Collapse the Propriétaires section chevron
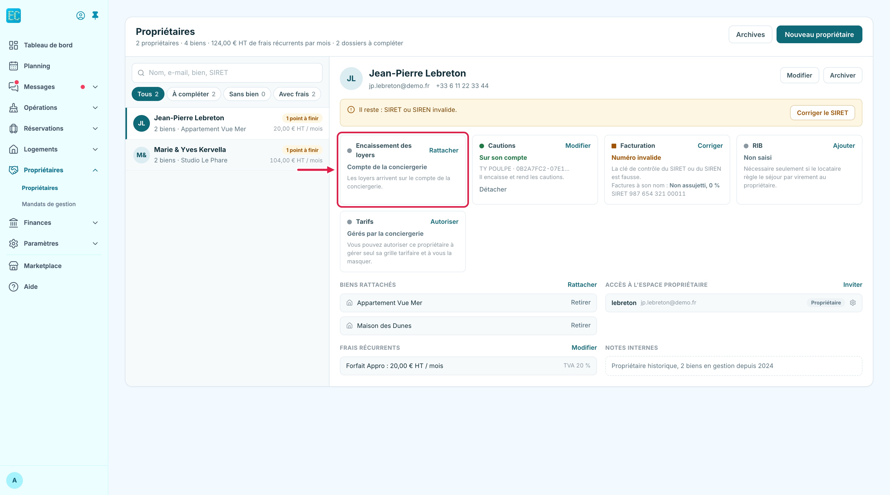 95,170
